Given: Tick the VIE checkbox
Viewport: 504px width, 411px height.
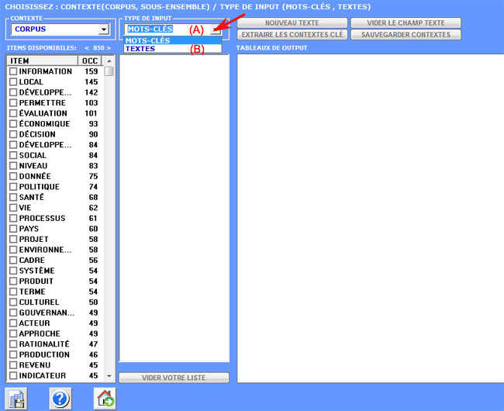Looking at the screenshot, I should tap(13, 208).
